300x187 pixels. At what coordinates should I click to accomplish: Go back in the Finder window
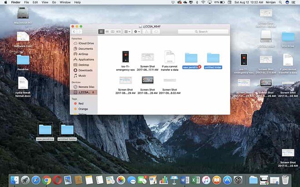[x=74, y=31]
